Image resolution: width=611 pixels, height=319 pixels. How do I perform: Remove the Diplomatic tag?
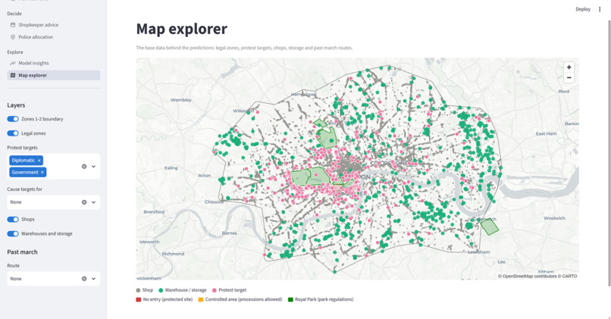click(x=39, y=161)
